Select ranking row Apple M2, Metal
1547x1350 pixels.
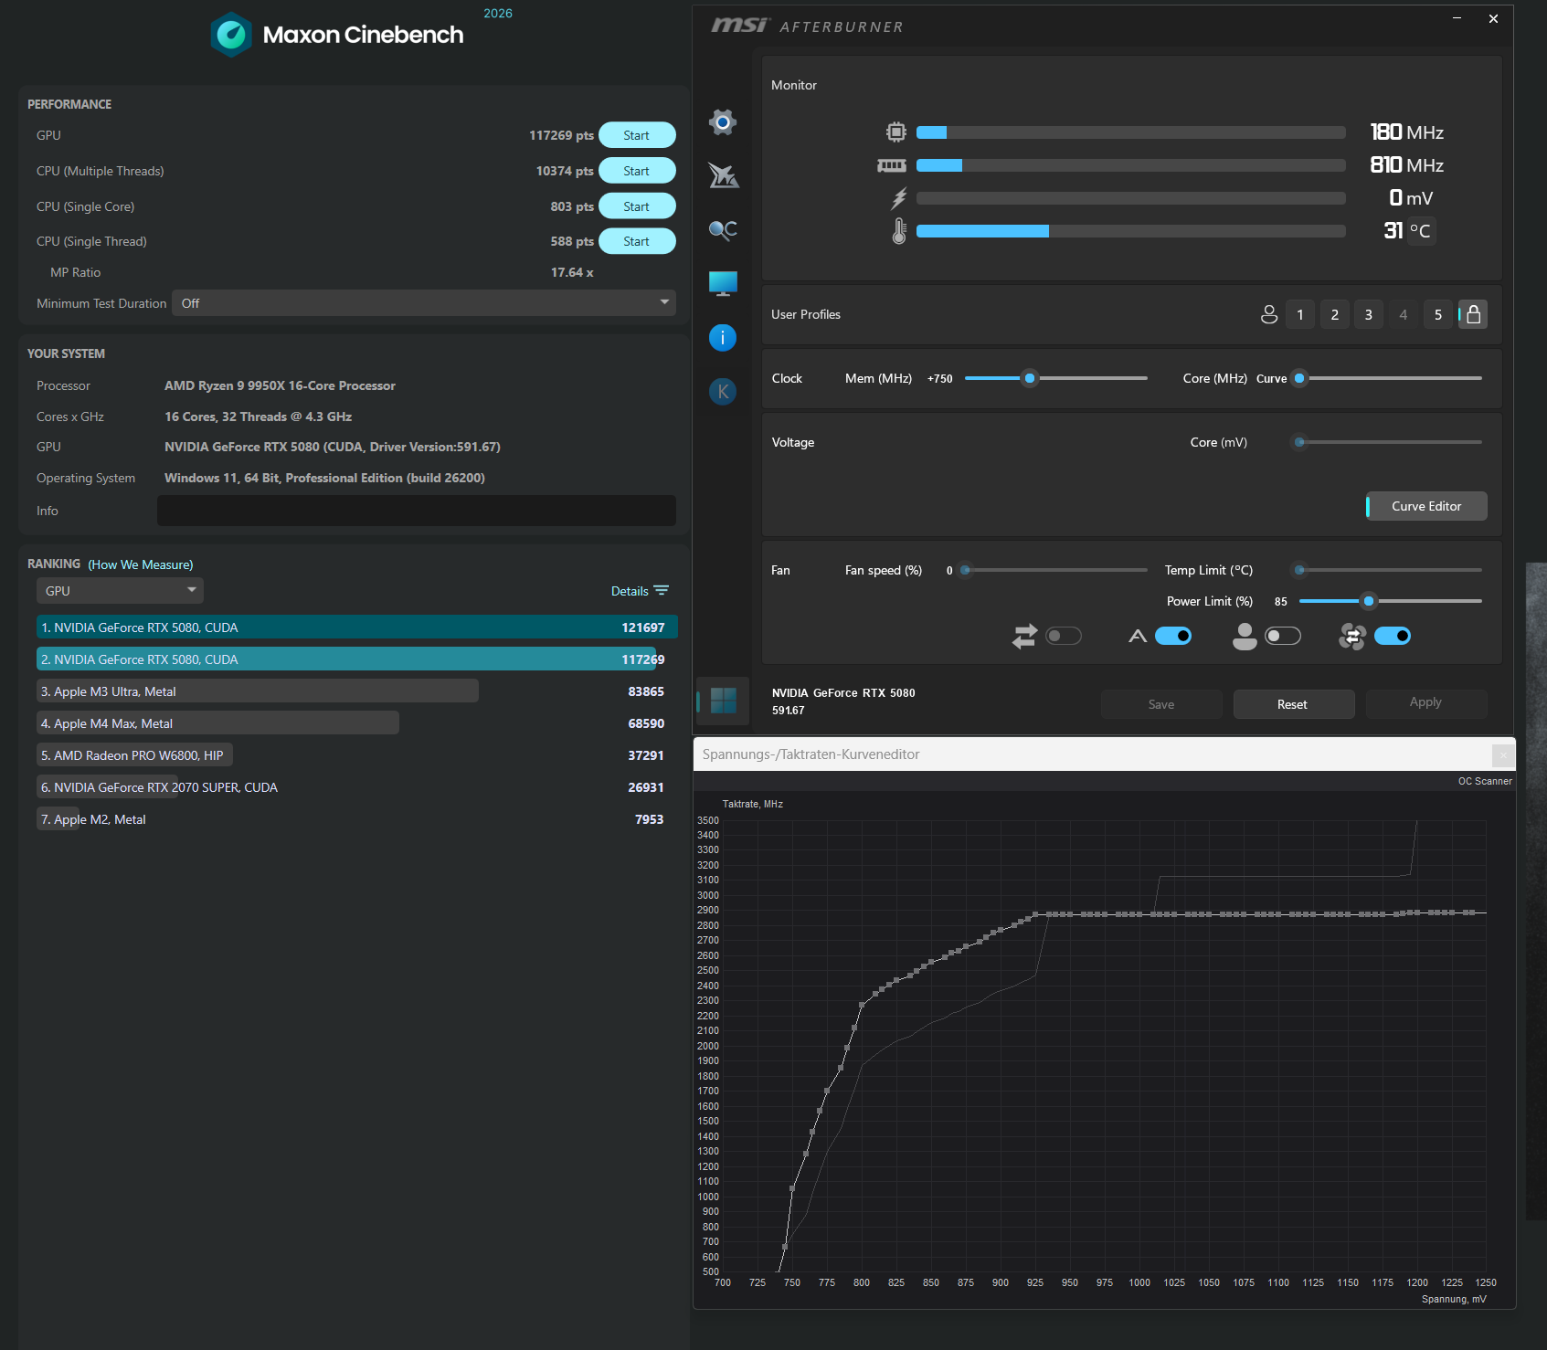tap(356, 819)
